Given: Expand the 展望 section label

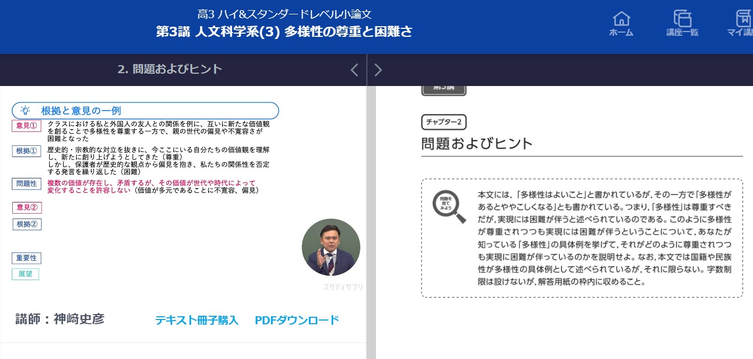Looking at the screenshot, I should click(25, 274).
